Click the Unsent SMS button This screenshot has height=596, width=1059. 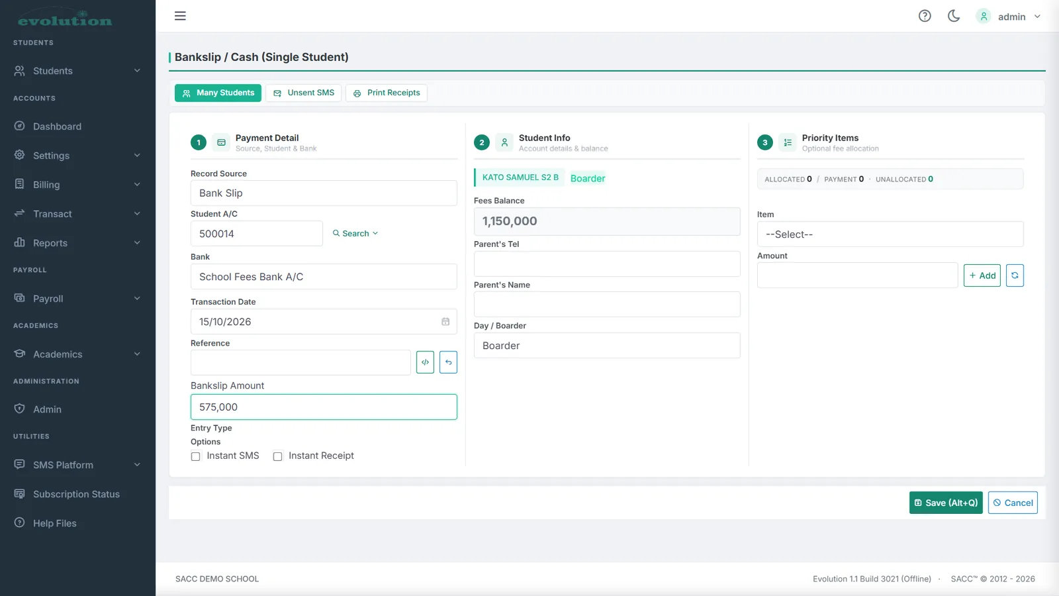click(x=304, y=93)
